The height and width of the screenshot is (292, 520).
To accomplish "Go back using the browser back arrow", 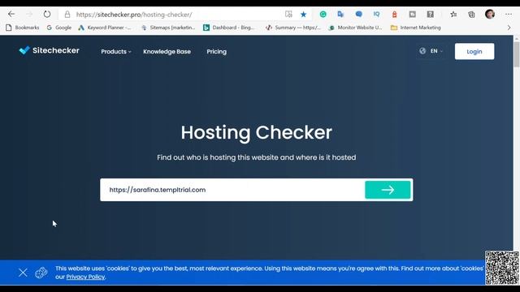I will coord(11,15).
